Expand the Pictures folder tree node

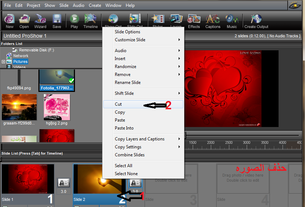[4, 62]
